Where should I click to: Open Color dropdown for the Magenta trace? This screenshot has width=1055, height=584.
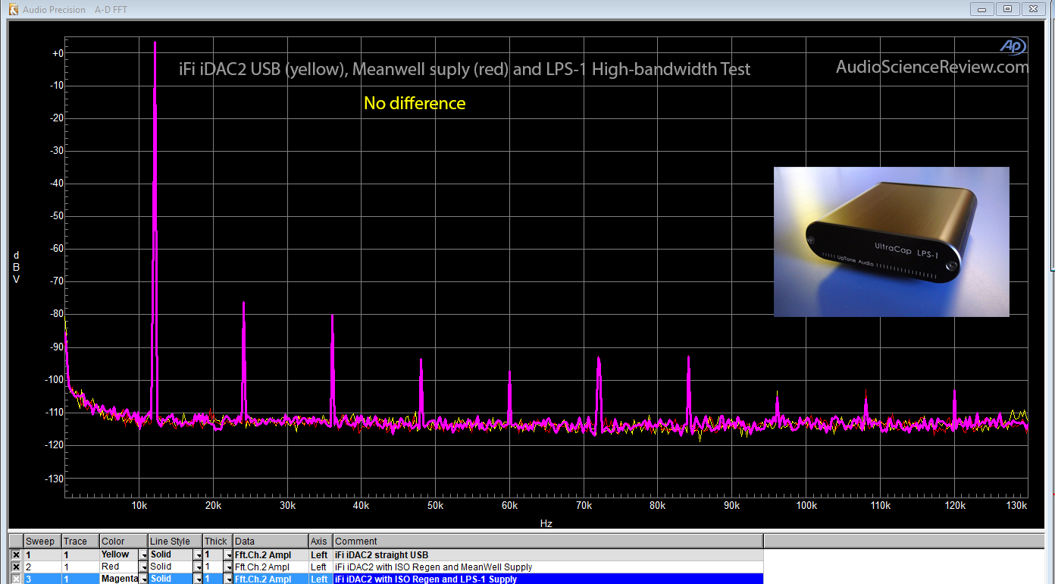pos(143,579)
